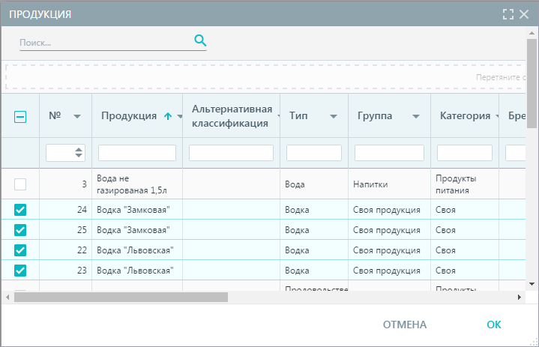
Task: Click the vertical scrollbar down arrow
Action: tap(532, 284)
